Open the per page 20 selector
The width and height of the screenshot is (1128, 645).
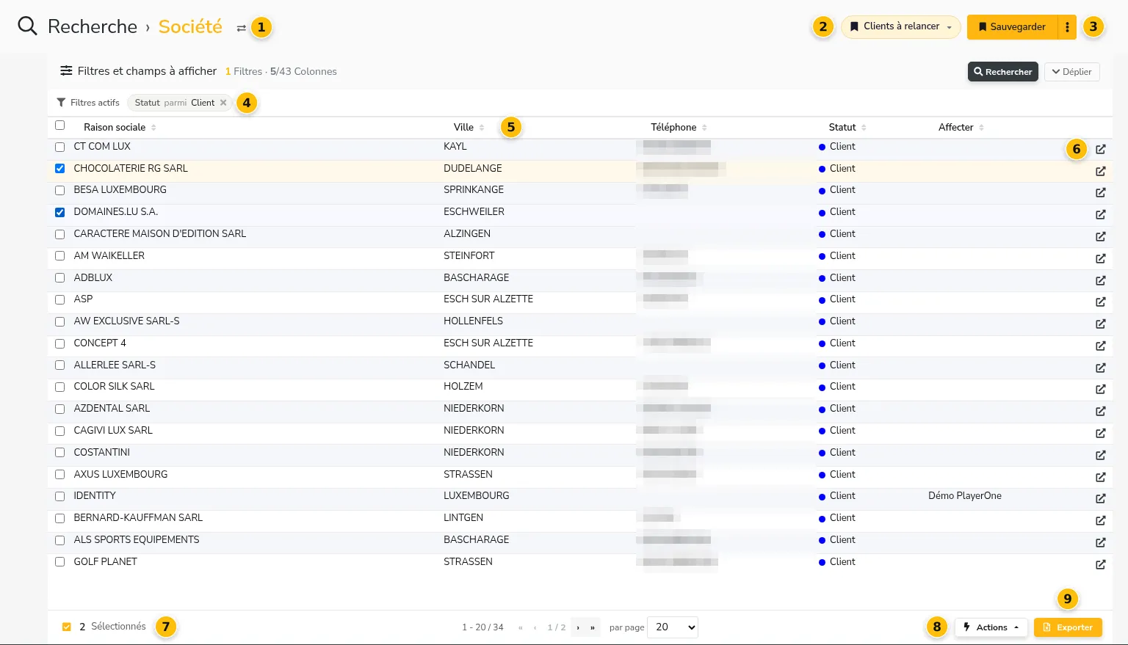(673, 627)
